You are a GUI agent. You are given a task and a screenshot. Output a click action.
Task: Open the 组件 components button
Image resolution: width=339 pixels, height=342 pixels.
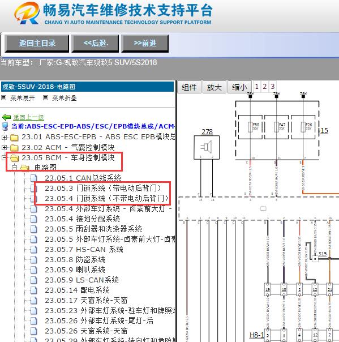[x=189, y=87]
